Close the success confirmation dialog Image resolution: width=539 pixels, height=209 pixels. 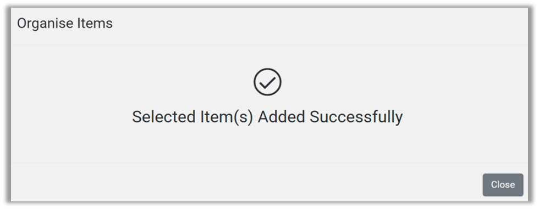click(x=503, y=185)
